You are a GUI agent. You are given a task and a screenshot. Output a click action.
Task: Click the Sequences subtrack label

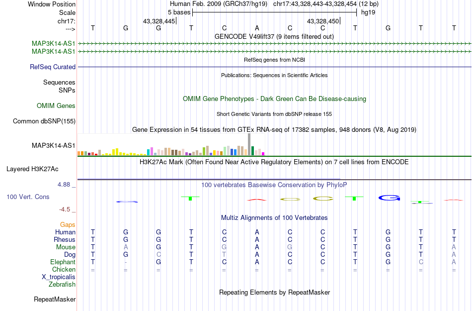click(59, 82)
